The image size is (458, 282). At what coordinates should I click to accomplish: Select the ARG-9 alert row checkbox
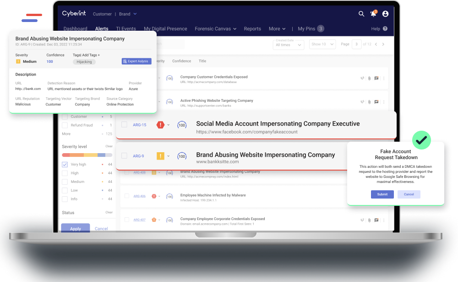(124, 155)
